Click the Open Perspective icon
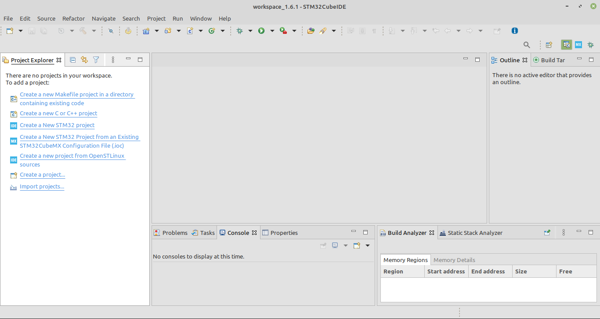 pyautogui.click(x=549, y=45)
